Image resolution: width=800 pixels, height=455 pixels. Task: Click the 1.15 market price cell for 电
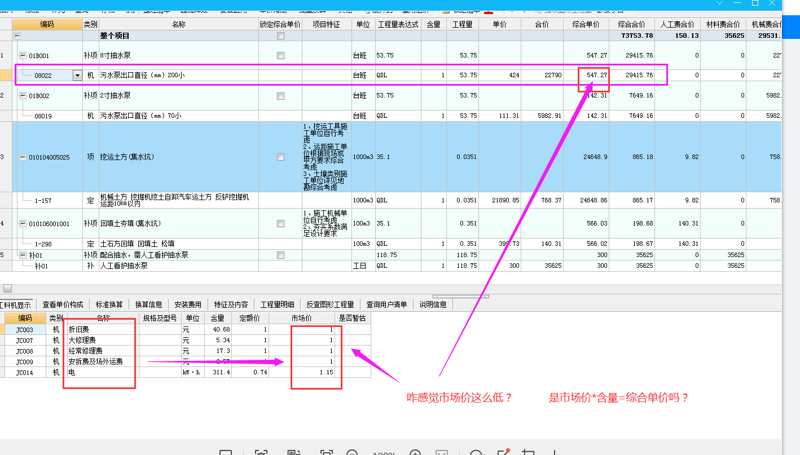(302, 372)
